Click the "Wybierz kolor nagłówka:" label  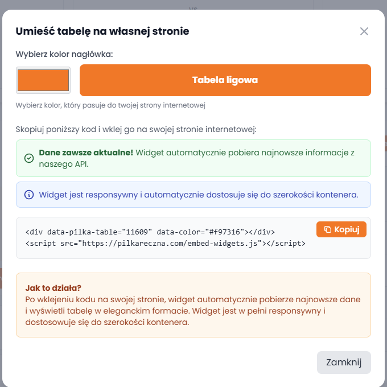(64, 55)
